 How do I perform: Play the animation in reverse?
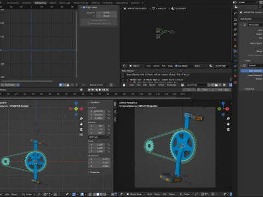tap(96, 90)
